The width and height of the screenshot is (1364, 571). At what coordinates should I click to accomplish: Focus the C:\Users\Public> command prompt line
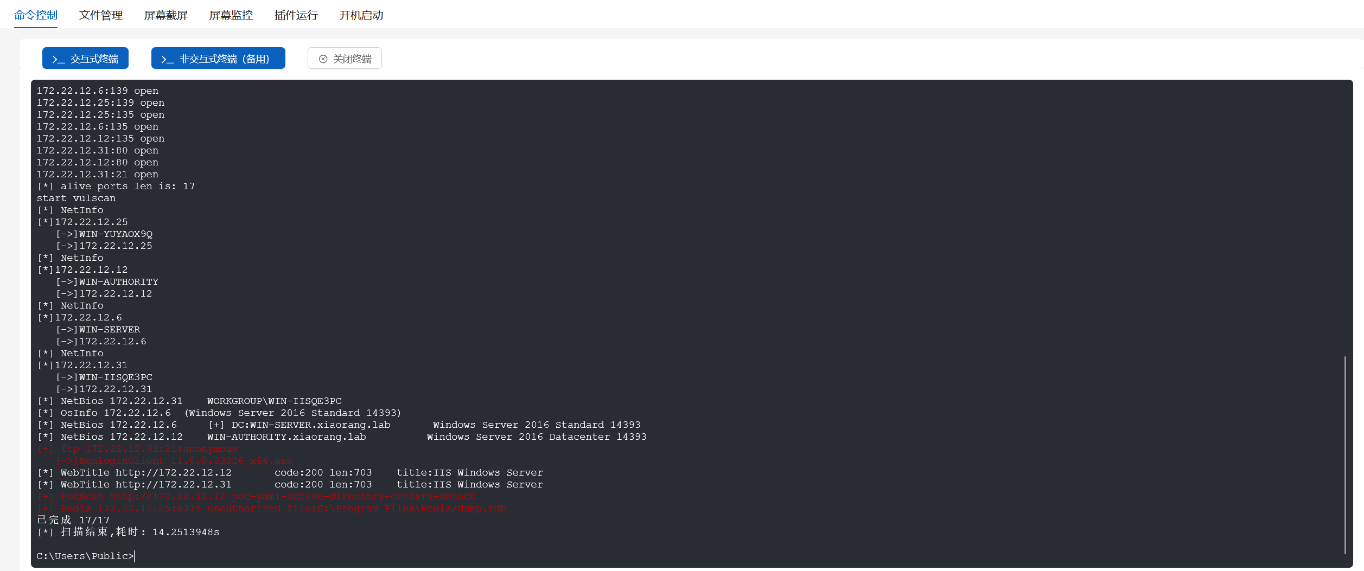click(85, 556)
